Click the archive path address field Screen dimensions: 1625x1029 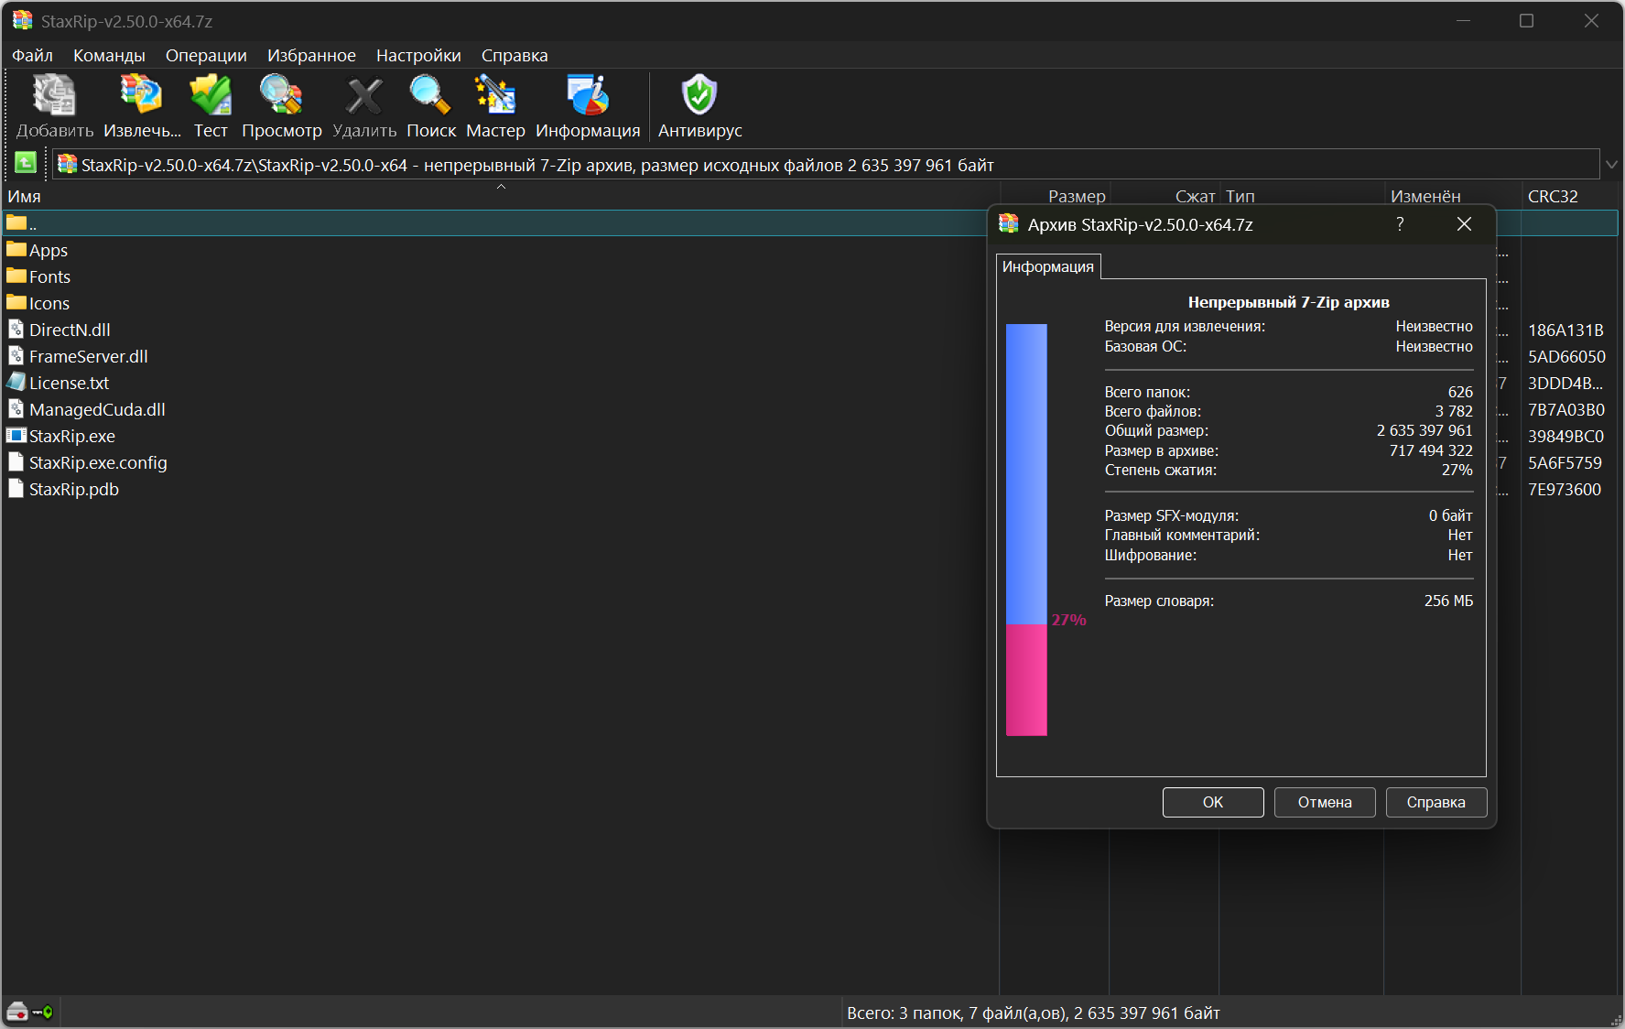826,165
